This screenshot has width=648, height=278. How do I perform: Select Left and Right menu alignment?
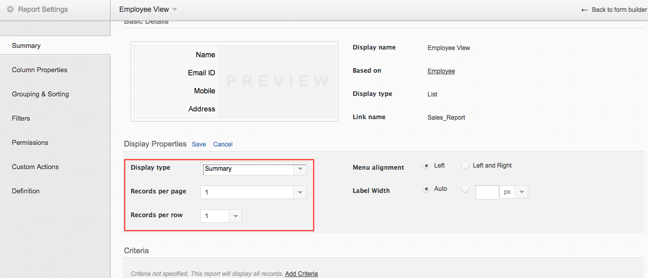[465, 166]
